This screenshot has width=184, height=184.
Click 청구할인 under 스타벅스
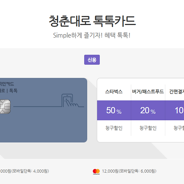pos(114,128)
